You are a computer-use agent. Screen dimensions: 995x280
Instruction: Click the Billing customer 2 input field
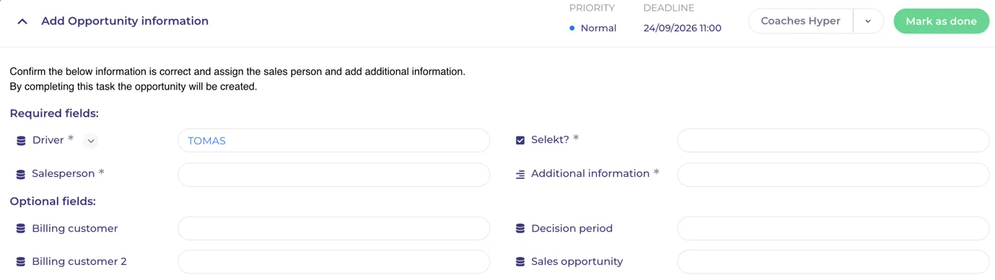click(333, 261)
